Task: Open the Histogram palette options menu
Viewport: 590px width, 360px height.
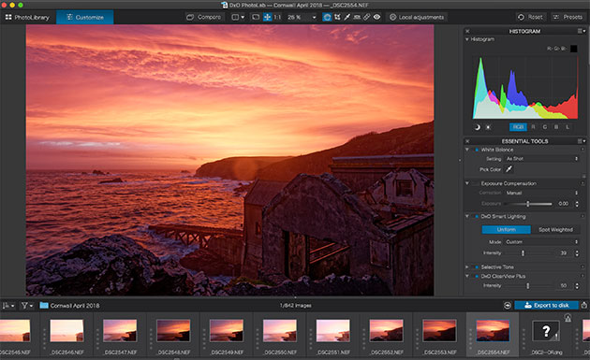Action: tap(582, 31)
